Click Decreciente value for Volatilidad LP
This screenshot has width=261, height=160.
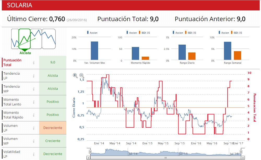[53, 154]
